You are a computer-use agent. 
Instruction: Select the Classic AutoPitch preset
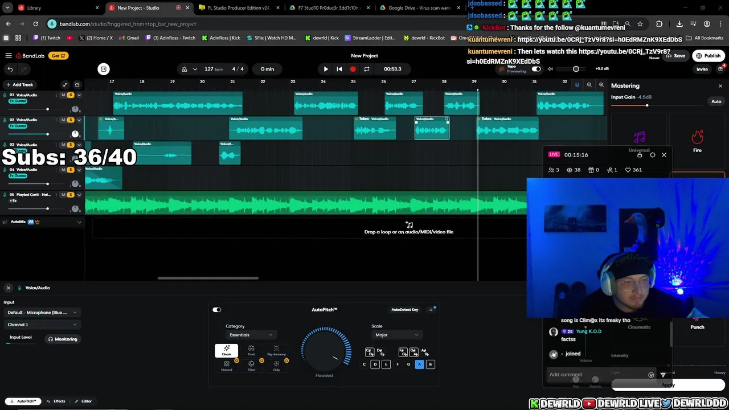(227, 351)
